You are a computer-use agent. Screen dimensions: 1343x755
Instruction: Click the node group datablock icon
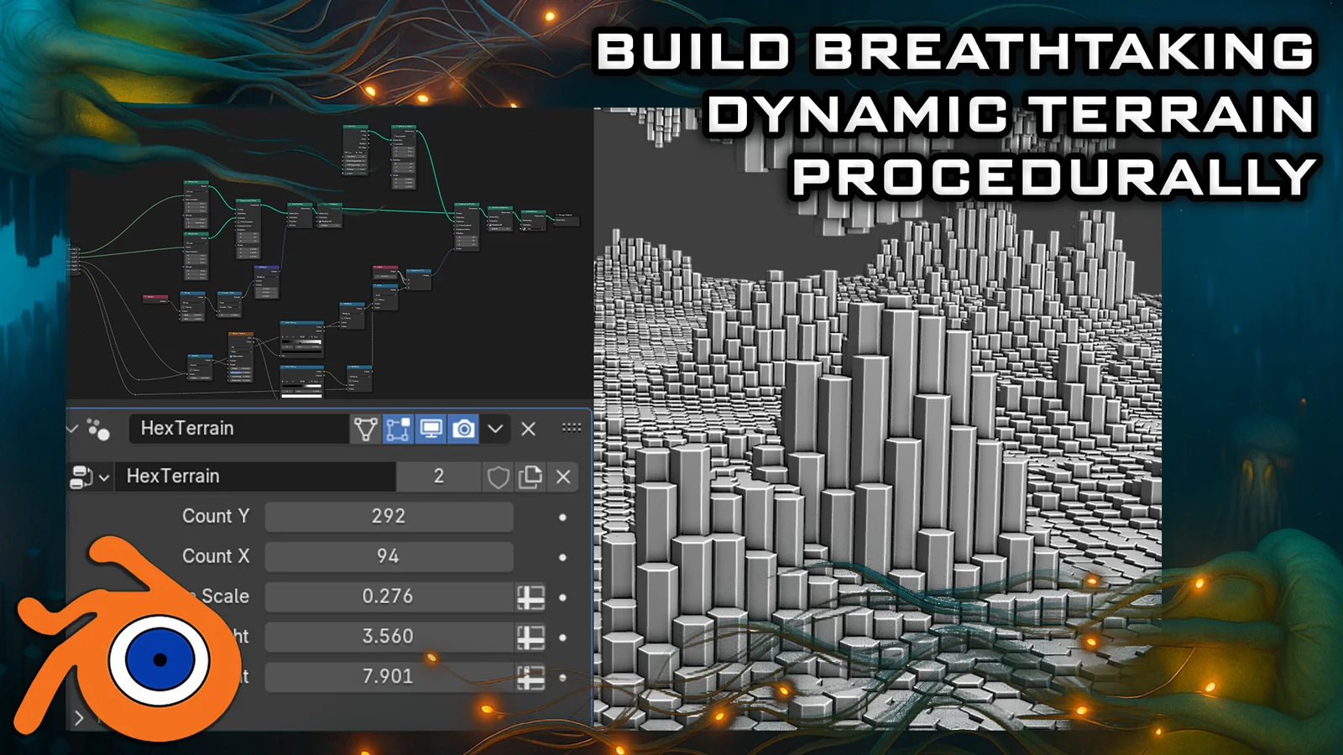coord(81,476)
